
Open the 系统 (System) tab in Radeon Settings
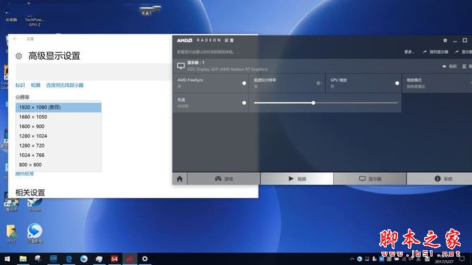[440, 179]
